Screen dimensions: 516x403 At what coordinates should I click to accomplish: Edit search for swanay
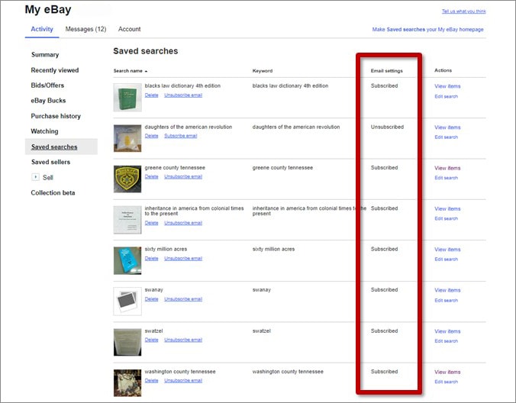446,301
